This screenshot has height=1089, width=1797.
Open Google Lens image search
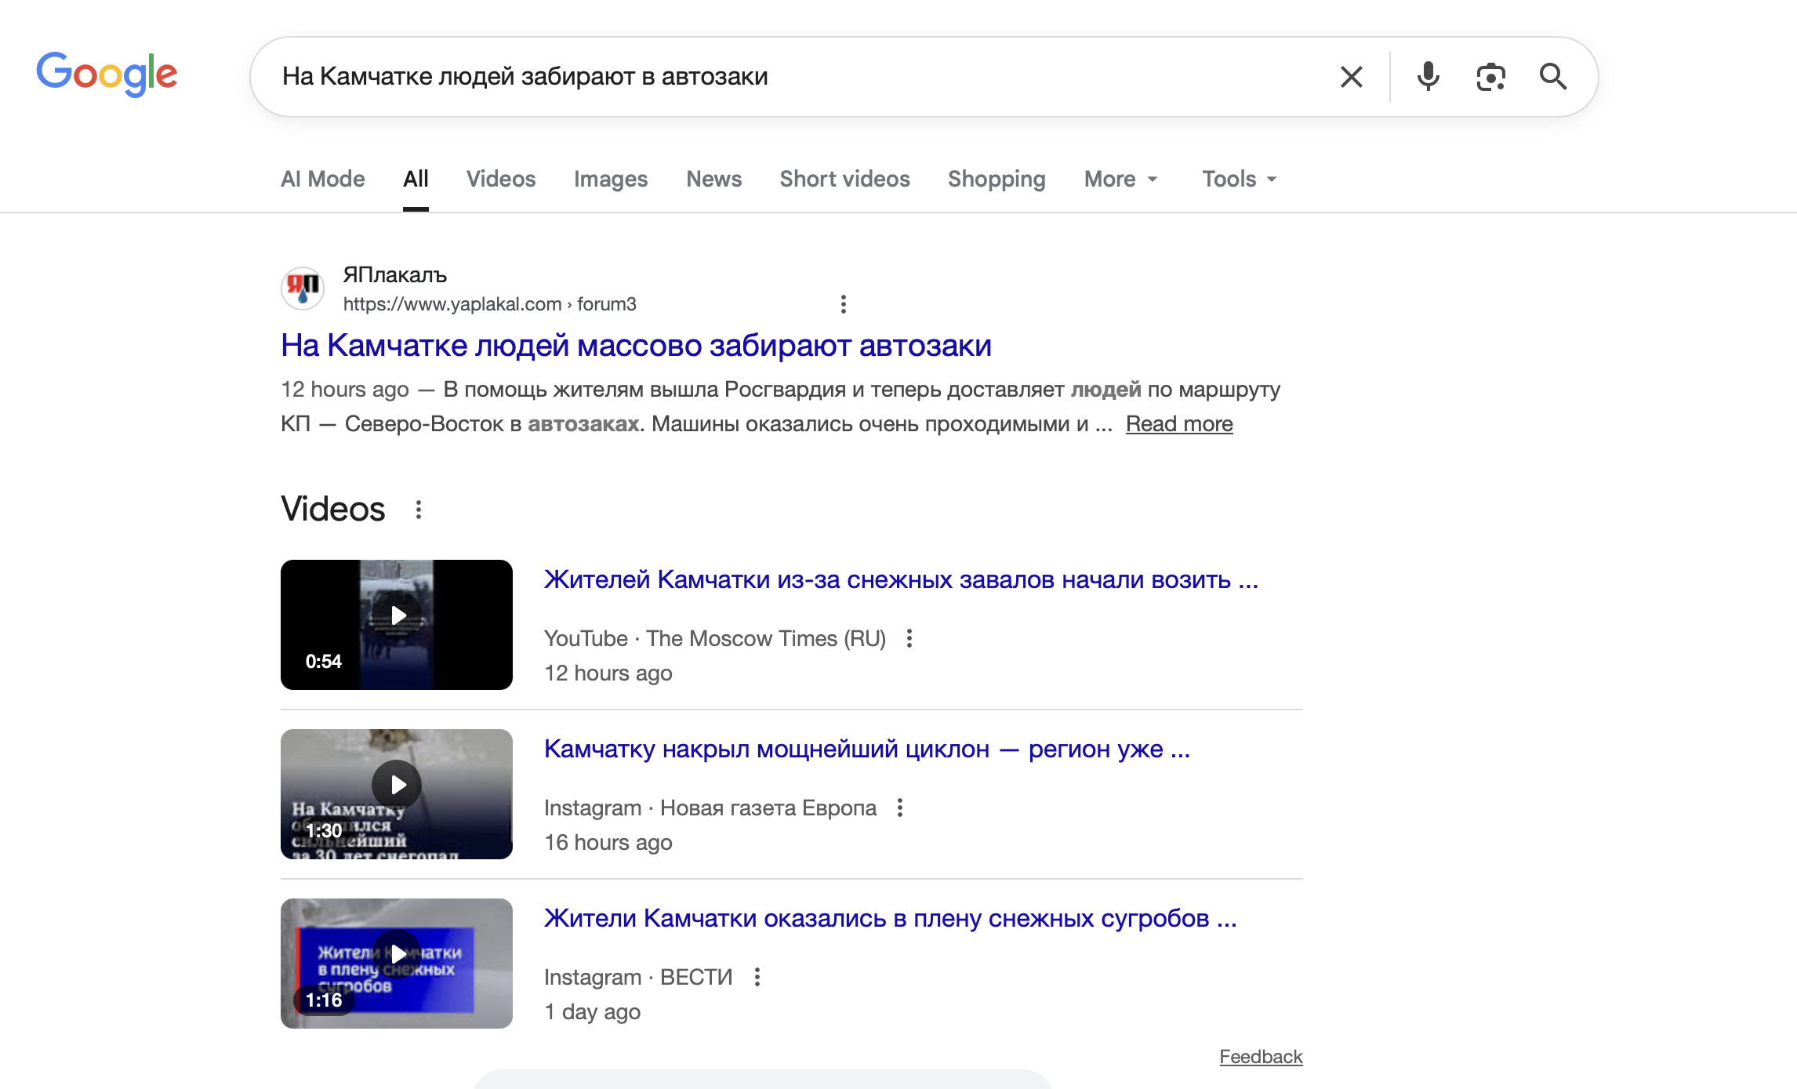(1490, 77)
